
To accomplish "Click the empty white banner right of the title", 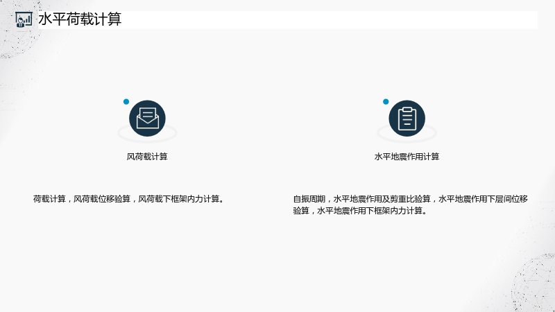I will 330,20.
